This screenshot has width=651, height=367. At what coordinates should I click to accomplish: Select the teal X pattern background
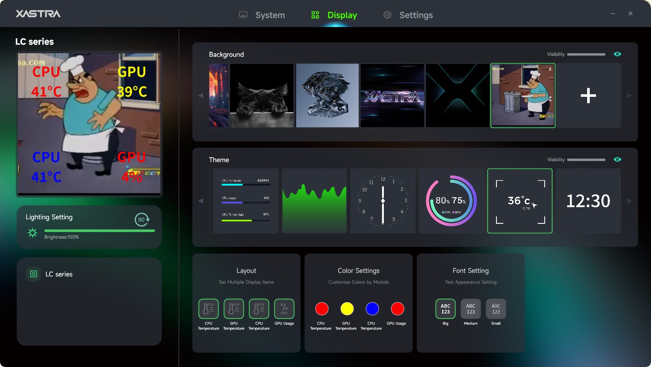pos(458,95)
